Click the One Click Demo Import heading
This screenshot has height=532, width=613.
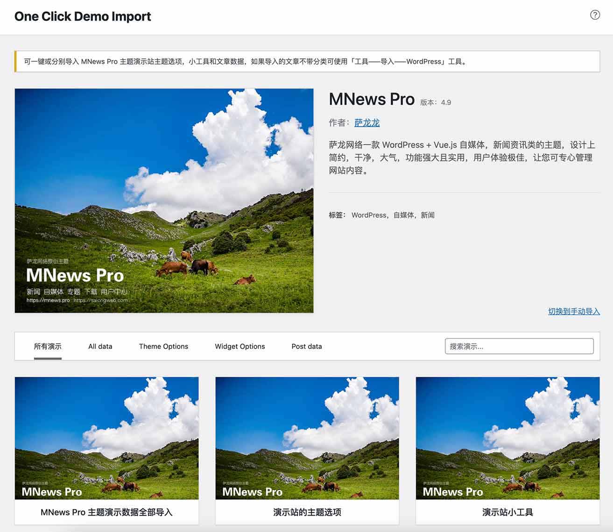83,16
